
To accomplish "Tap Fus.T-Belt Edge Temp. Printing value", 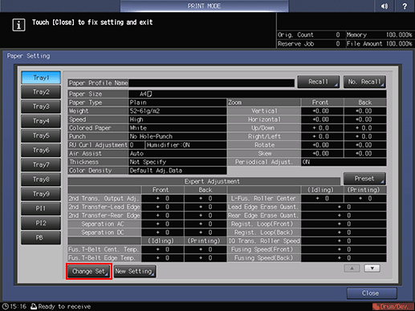I will point(205,258).
